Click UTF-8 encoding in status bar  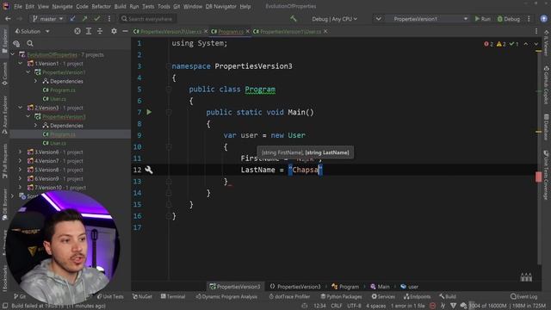pyautogui.click(x=354, y=306)
